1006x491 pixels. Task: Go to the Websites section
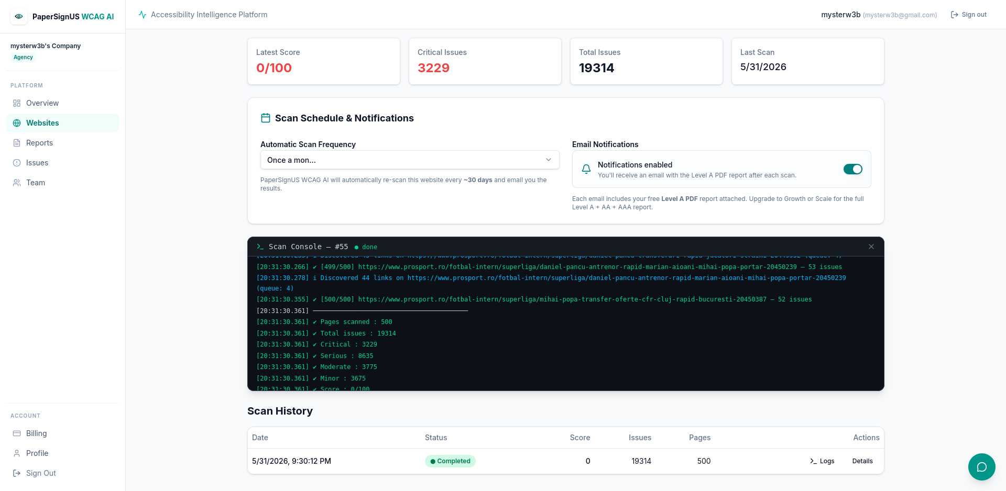pyautogui.click(x=62, y=123)
